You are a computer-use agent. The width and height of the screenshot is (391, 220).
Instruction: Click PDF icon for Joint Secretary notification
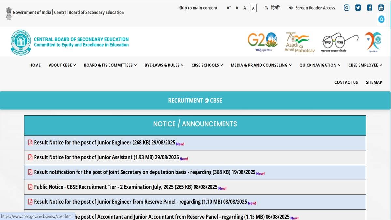(x=30, y=172)
